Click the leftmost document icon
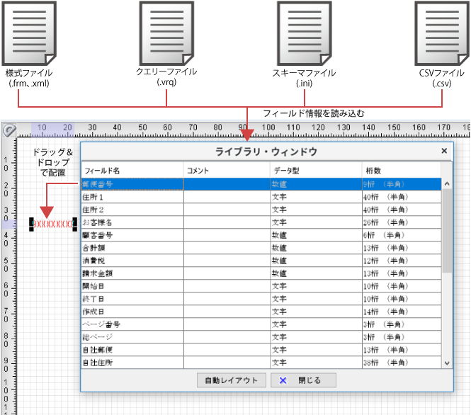The height and width of the screenshot is (415, 471). [x=29, y=33]
